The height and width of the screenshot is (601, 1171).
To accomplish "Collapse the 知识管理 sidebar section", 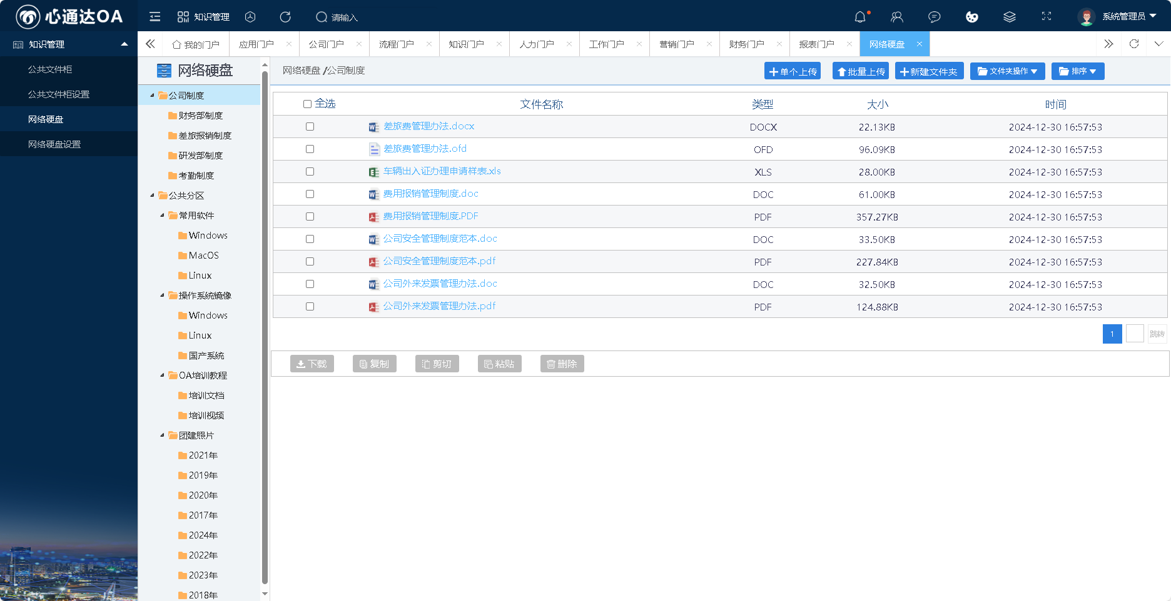I will [x=124, y=44].
